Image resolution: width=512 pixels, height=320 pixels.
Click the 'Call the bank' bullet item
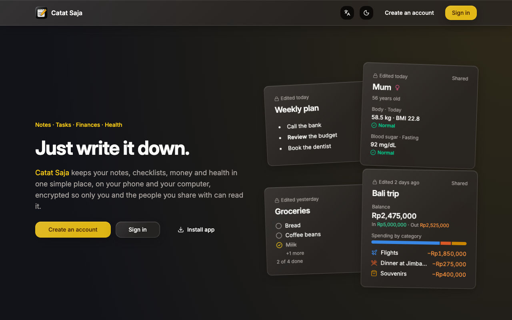pyautogui.click(x=304, y=126)
